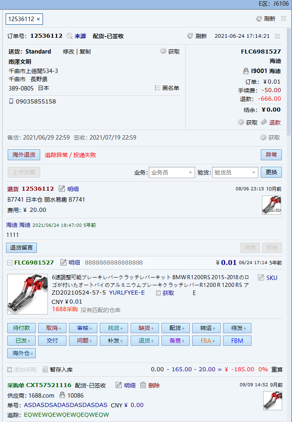Expand the 取消+ status menu

click(x=52, y=328)
